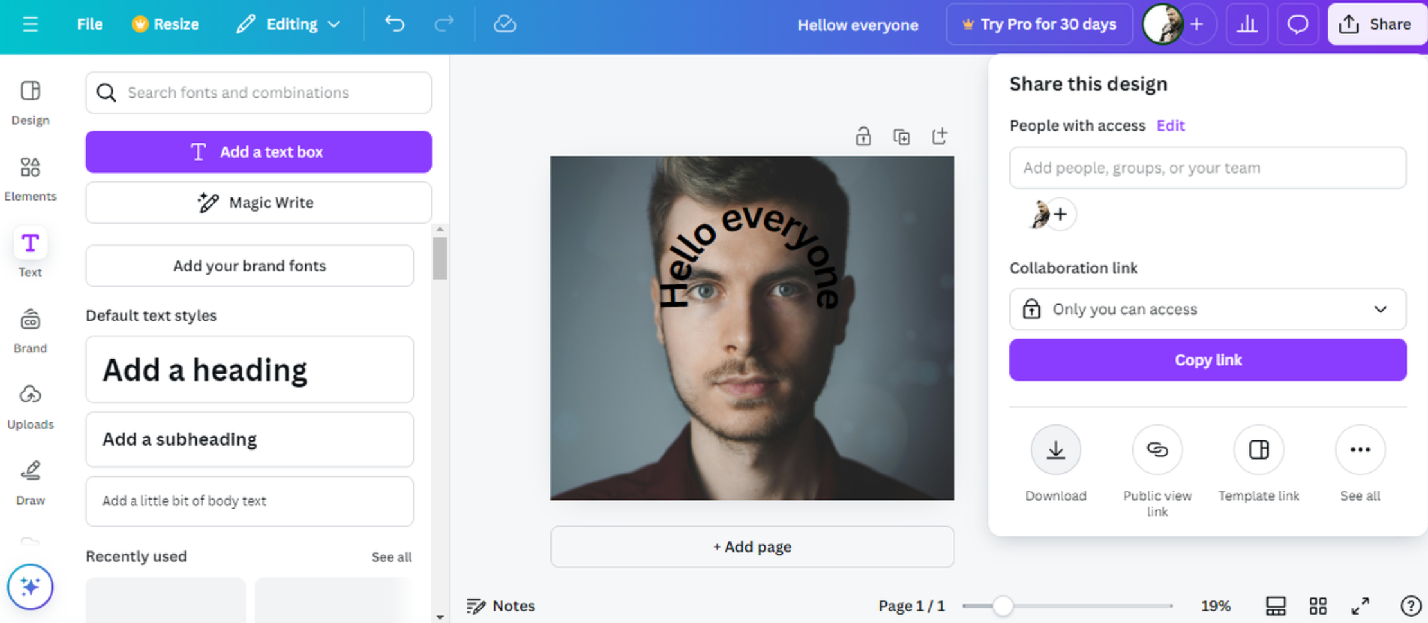Screen dimensions: 1428x623
Task: Click the 19% zoom level value
Action: pyautogui.click(x=1215, y=606)
